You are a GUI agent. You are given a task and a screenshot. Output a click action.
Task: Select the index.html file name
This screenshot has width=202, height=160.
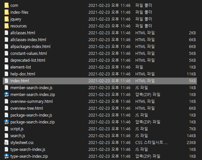coord(20,81)
